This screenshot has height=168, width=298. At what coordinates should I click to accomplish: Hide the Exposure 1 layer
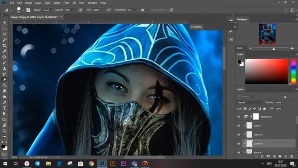pyautogui.click(x=239, y=117)
